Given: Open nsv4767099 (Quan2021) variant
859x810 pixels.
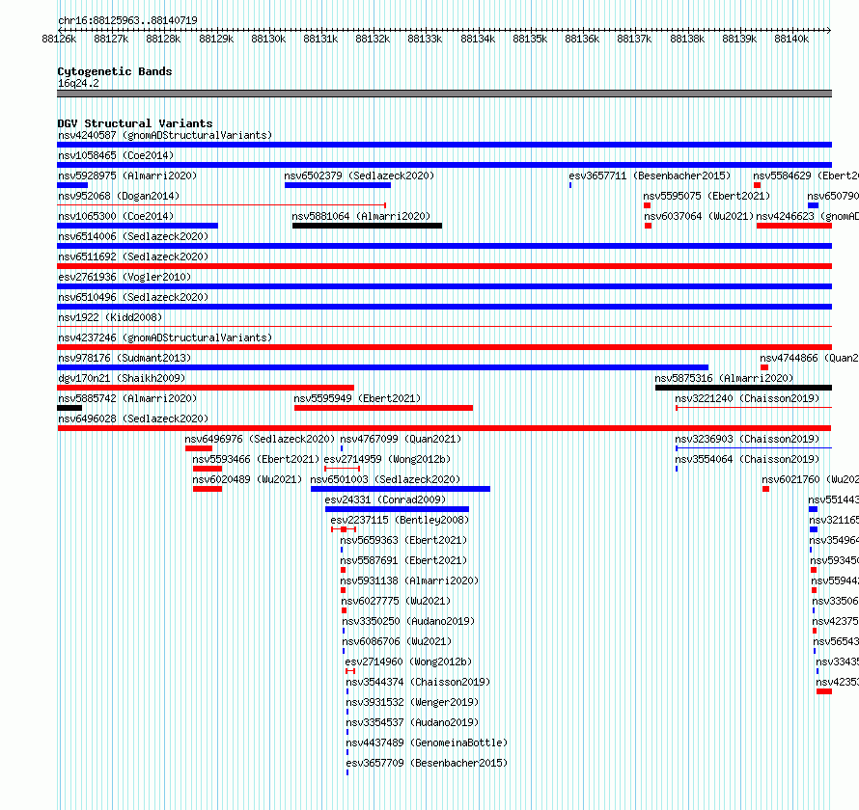Looking at the screenshot, I should pyautogui.click(x=401, y=439).
